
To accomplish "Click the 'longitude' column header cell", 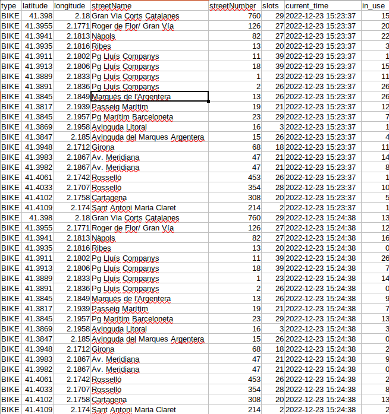I will click(71, 5).
